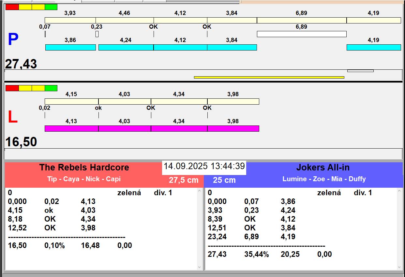
Task: Click the last cyan 4,19 bar in lane P
Action: pos(373,48)
